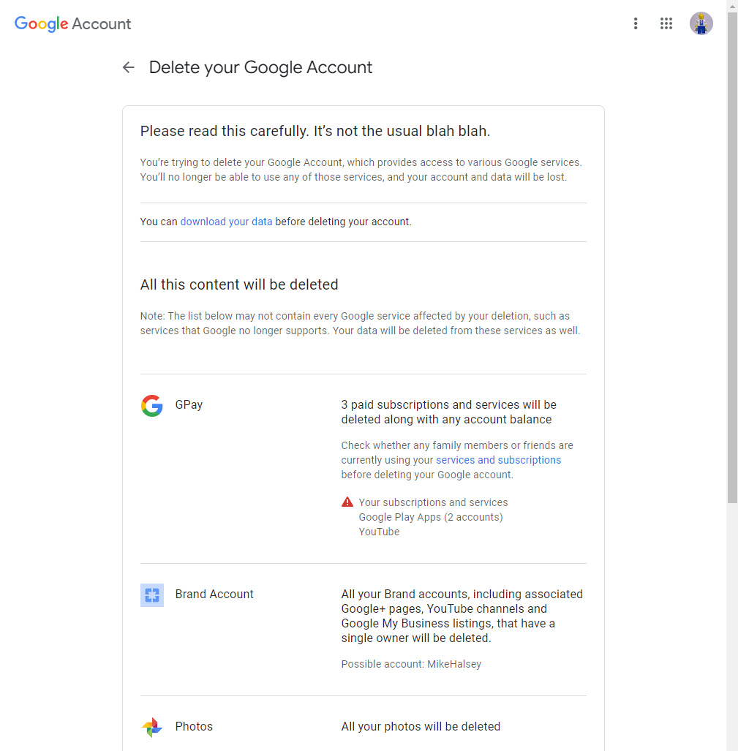The image size is (738, 751).
Task: Select the Photos service label
Action: point(194,726)
